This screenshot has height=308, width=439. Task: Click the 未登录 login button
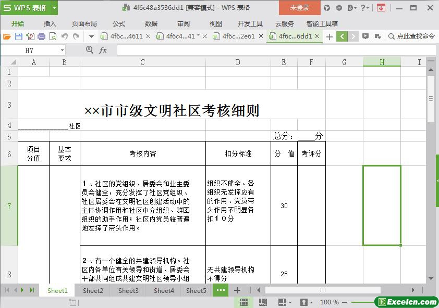(300, 8)
